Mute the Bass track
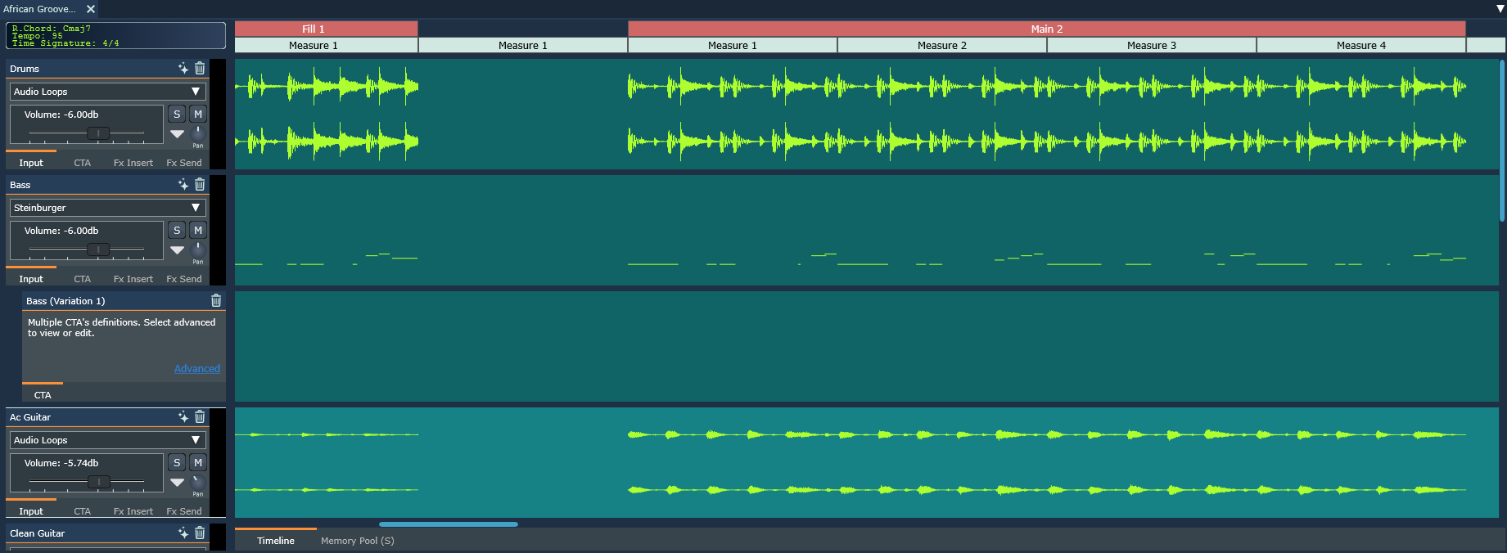The image size is (1507, 553). [x=198, y=231]
